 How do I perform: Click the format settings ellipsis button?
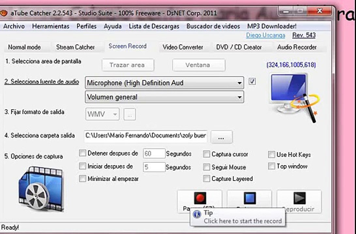pyautogui.click(x=130, y=114)
